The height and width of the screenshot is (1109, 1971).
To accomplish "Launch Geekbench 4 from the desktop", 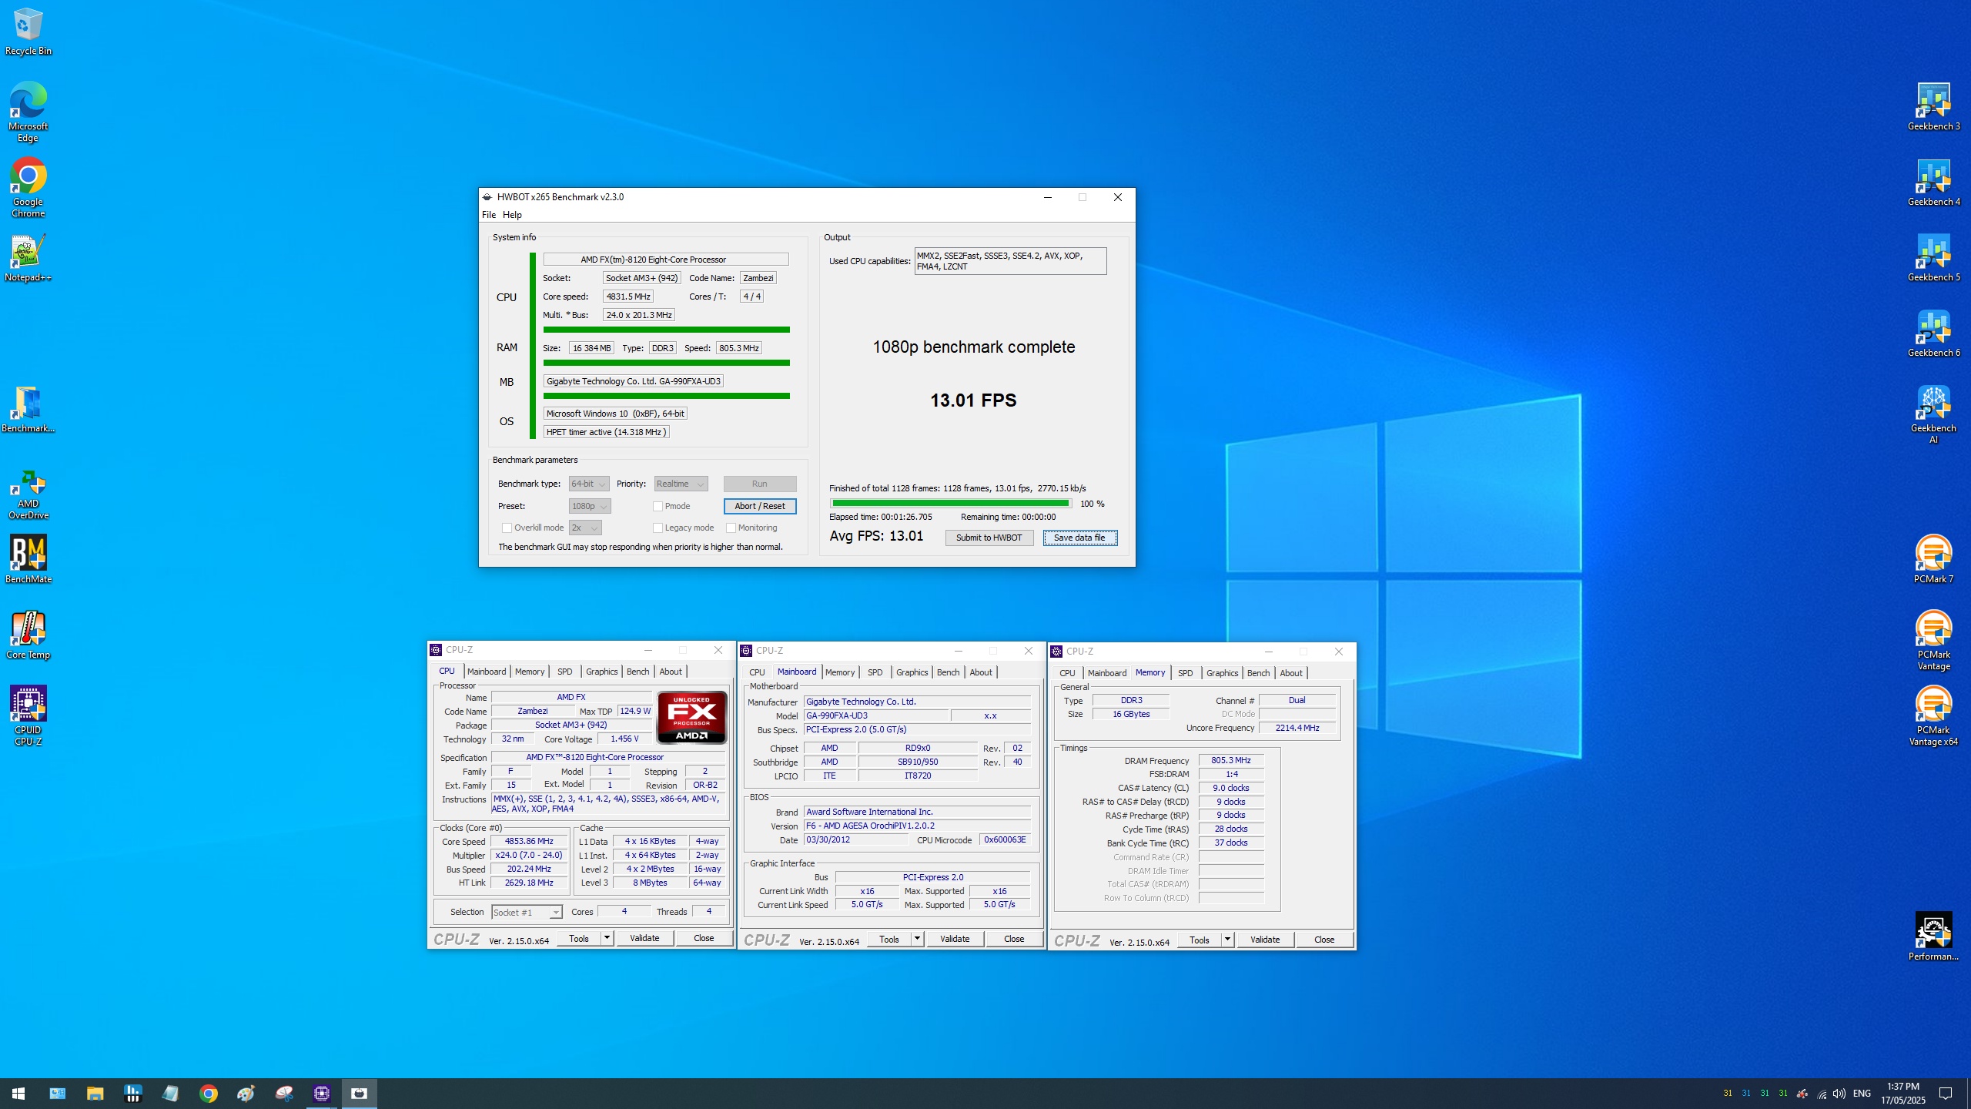I will tap(1933, 183).
